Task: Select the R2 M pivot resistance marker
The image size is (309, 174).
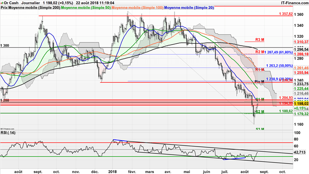Action: pos(260,52)
